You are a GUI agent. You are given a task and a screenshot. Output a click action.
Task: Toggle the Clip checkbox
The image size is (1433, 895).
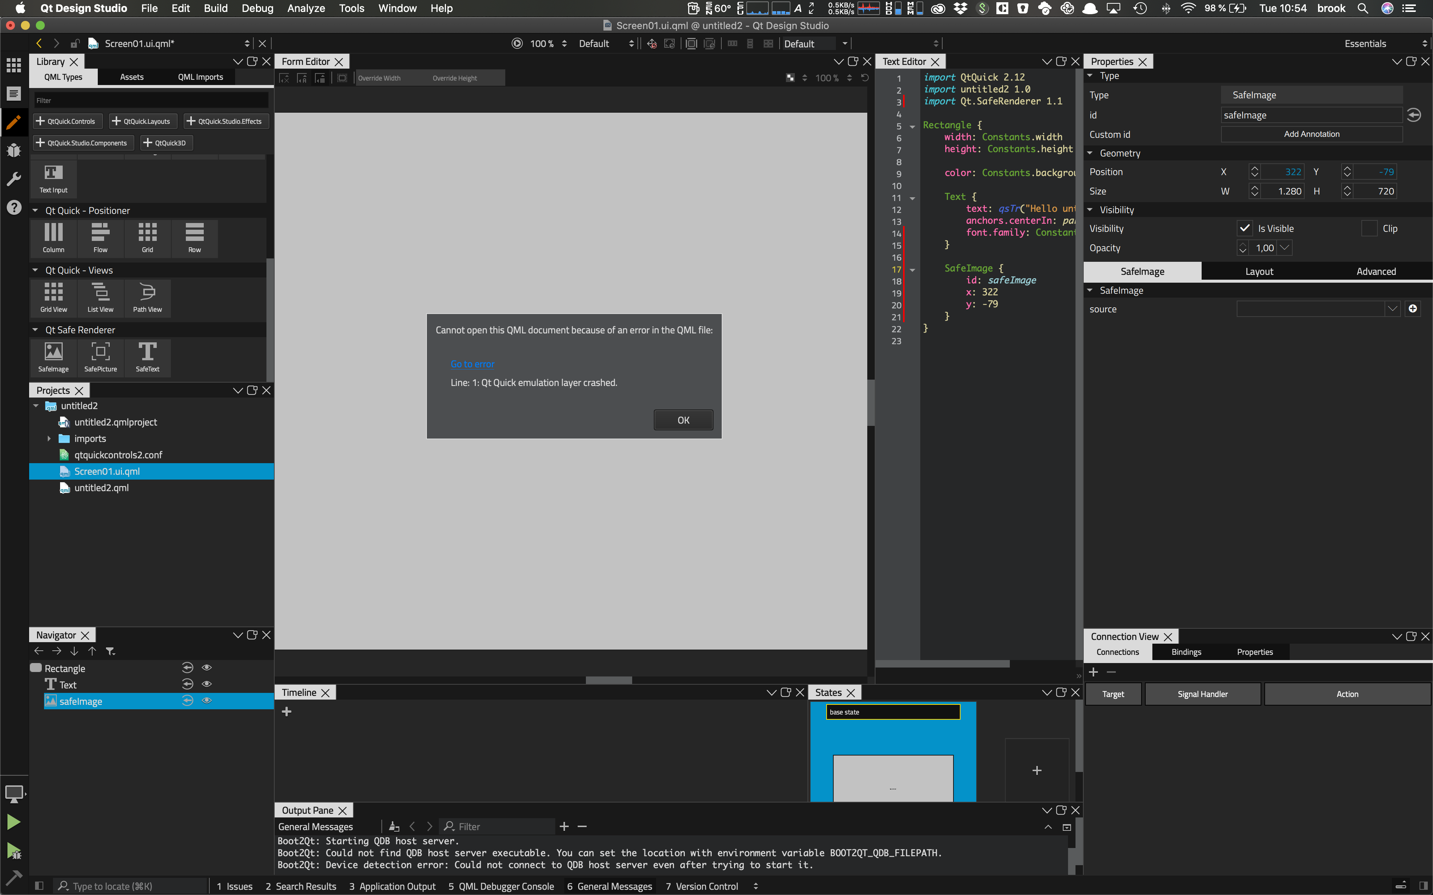pyautogui.click(x=1369, y=229)
